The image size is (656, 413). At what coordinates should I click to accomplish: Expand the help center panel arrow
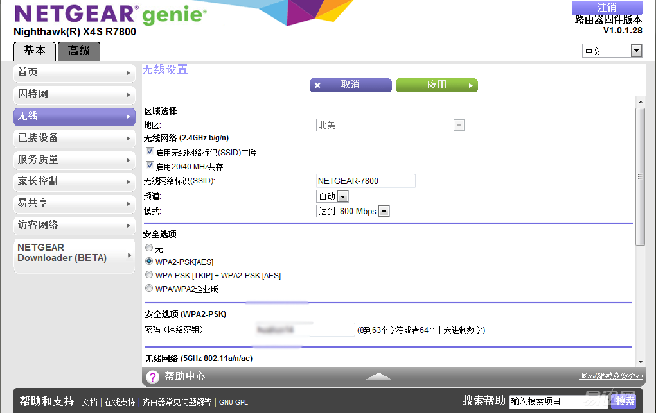click(378, 376)
